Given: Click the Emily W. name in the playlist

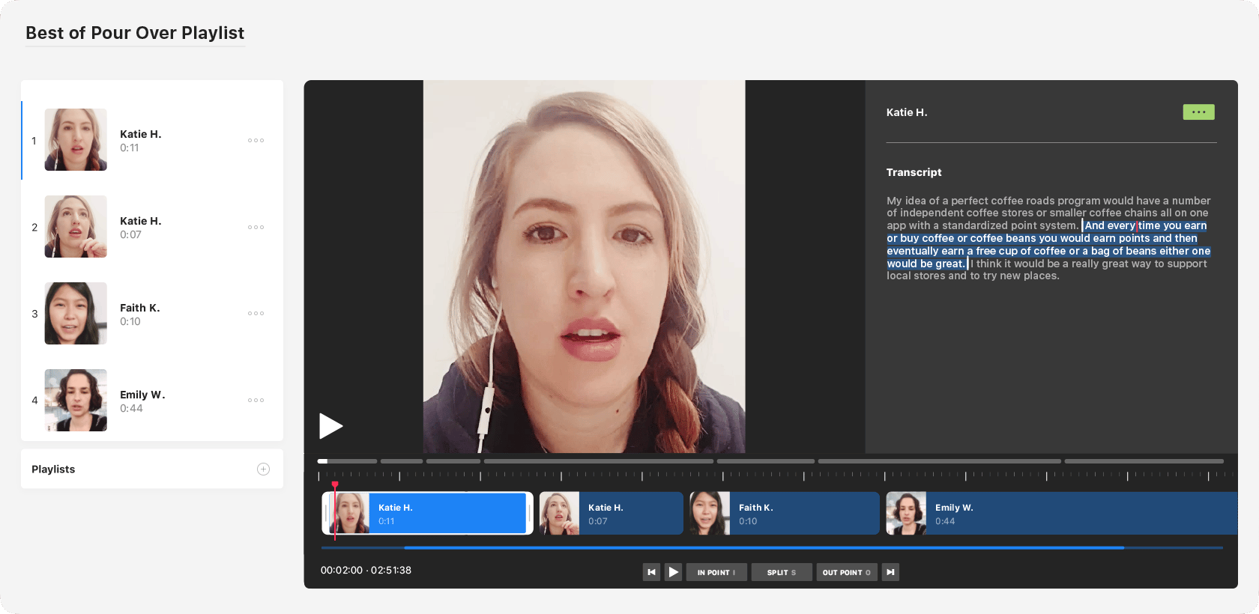Looking at the screenshot, I should pyautogui.click(x=142, y=395).
